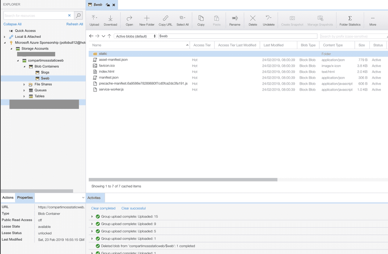Click the horizontal scrollbar under the blob list
388x254 pixels.
tap(183, 180)
